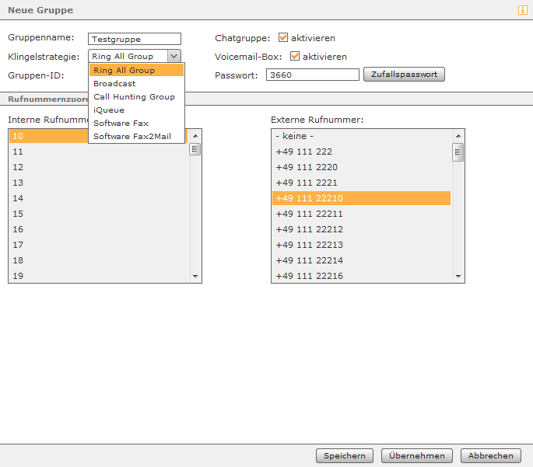This screenshot has height=467, width=533.
Task: Cancel with the Abbrechen button
Action: pos(490,456)
